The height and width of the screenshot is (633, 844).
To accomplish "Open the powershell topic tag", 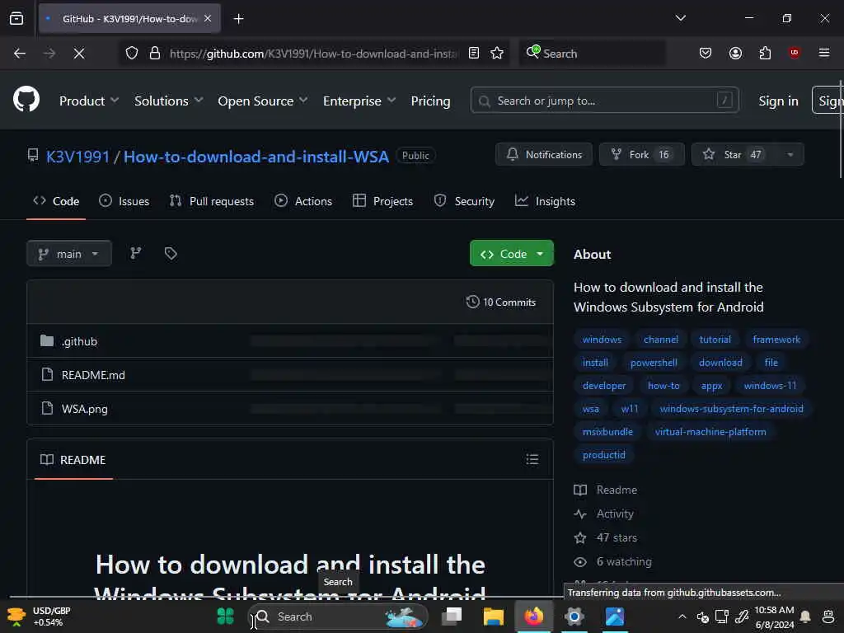I will coord(654,363).
